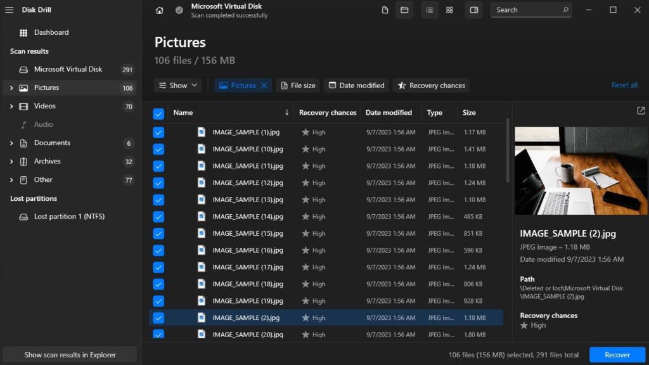Open the Show filter dropdown
The width and height of the screenshot is (649, 365).
[177, 85]
